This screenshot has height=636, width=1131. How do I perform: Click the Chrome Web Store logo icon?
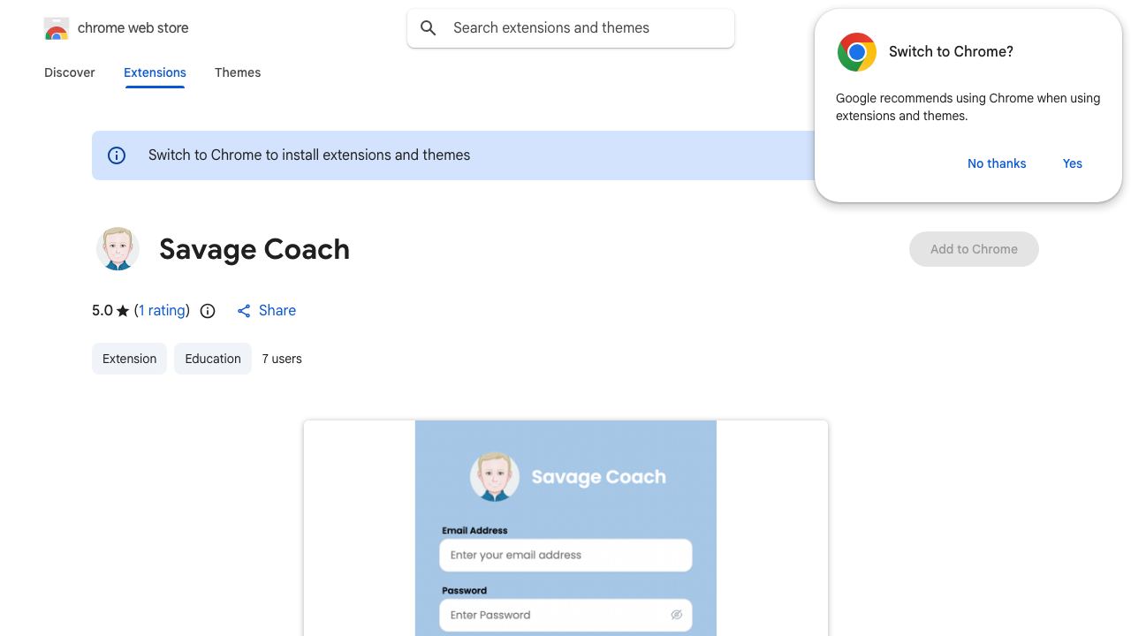point(57,28)
